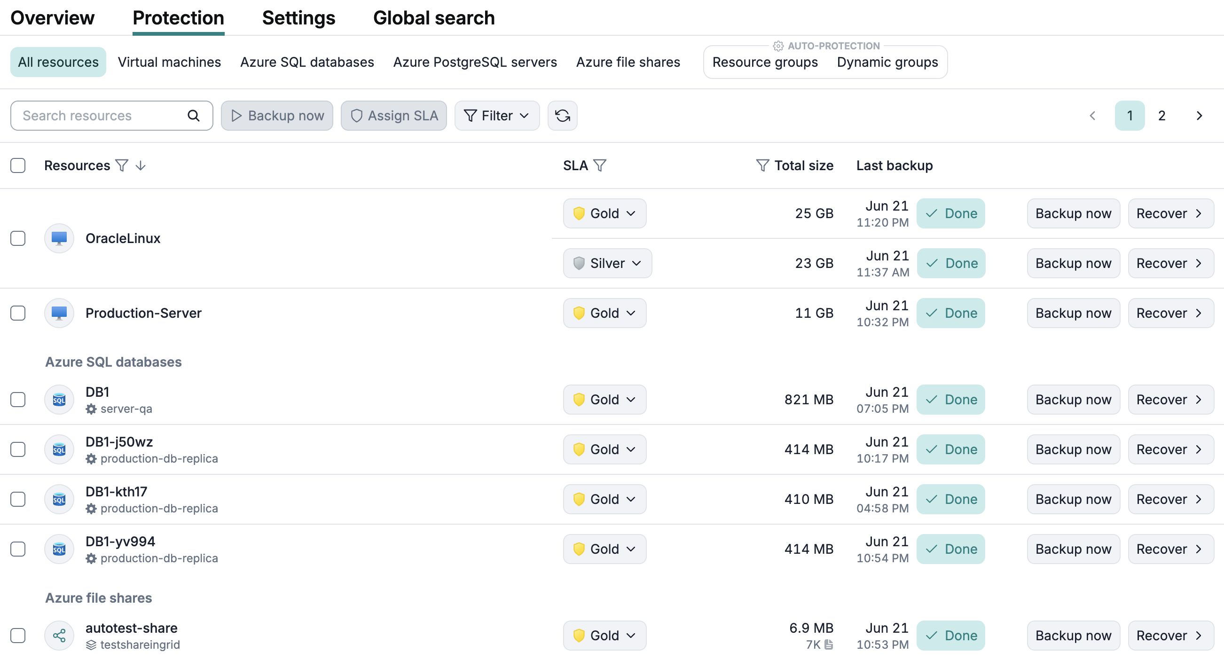Click the DB1-kth17 SQL database icon
The height and width of the screenshot is (660, 1224).
pos(59,499)
